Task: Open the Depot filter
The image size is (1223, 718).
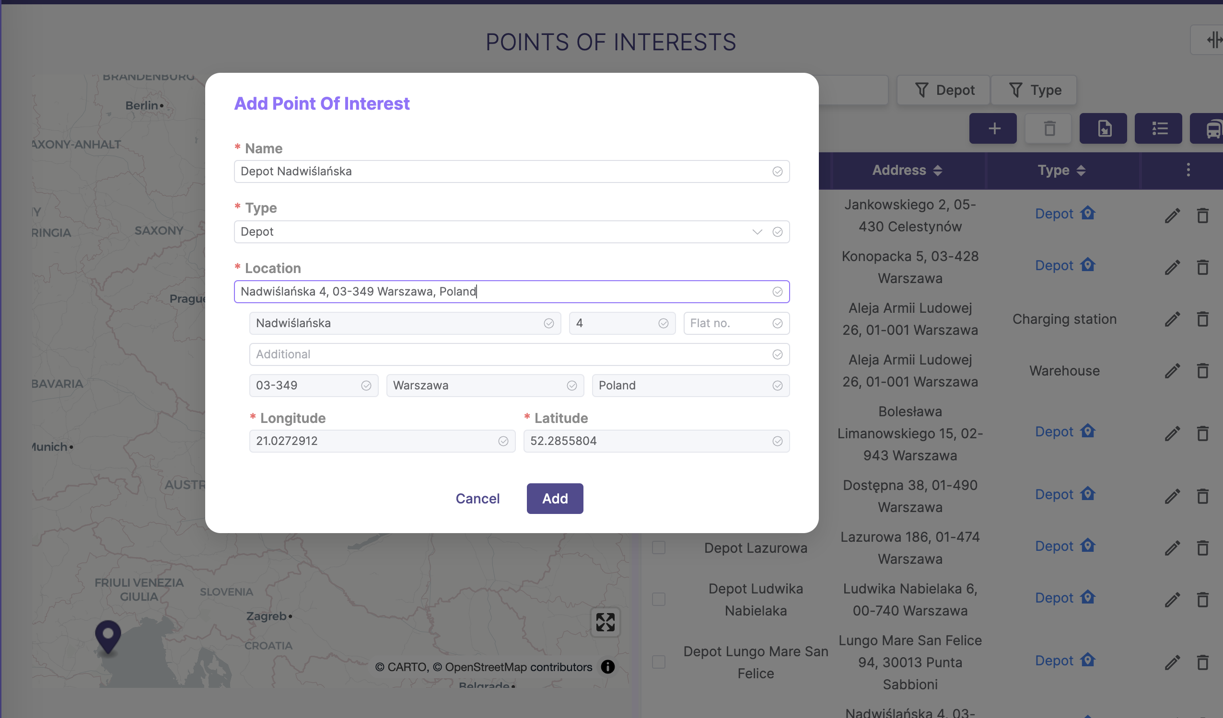Action: point(943,90)
